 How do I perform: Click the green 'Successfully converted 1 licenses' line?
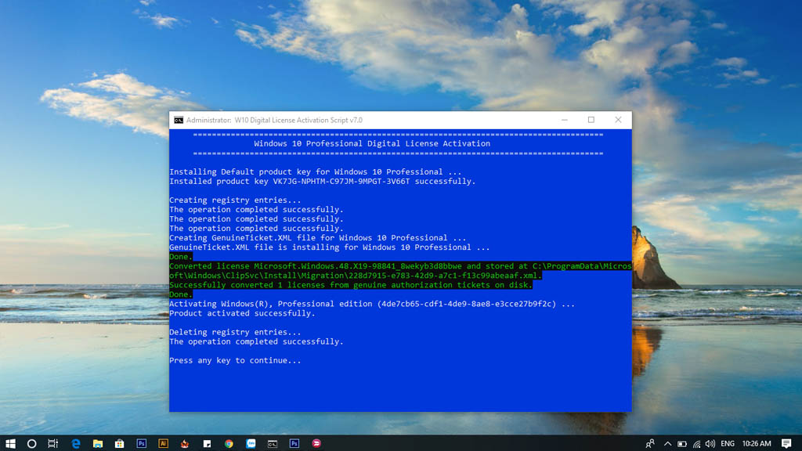tap(351, 285)
